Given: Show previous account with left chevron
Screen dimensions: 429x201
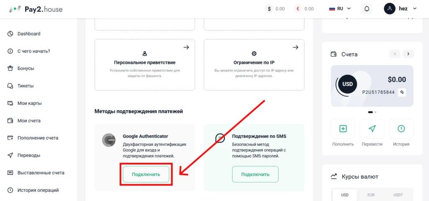Looking at the screenshot, I should click(395, 54).
